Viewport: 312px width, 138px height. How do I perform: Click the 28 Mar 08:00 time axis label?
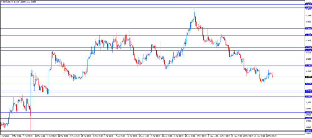click(86, 136)
